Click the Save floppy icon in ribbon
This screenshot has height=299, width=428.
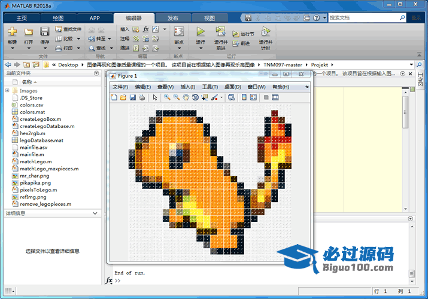[x=45, y=31]
